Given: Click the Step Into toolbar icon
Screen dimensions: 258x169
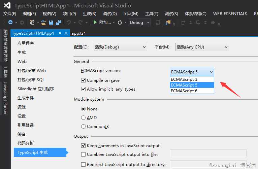Looking at the screenshot, I should click(x=183, y=23).
